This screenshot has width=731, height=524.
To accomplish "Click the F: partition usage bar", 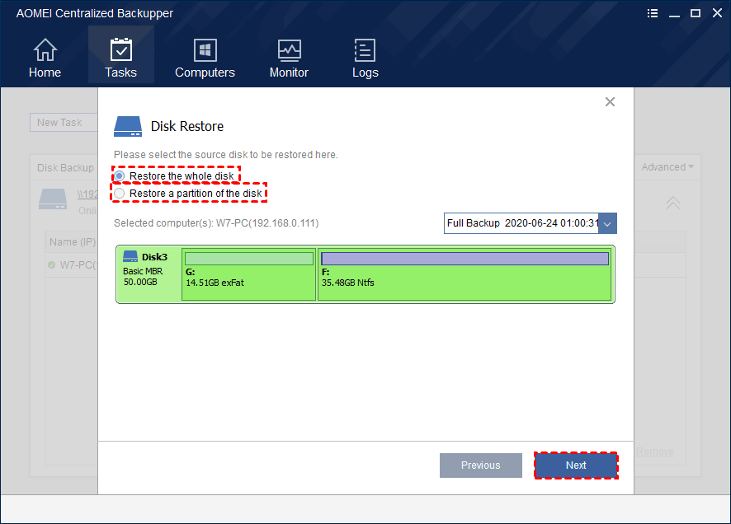I will tap(465, 258).
